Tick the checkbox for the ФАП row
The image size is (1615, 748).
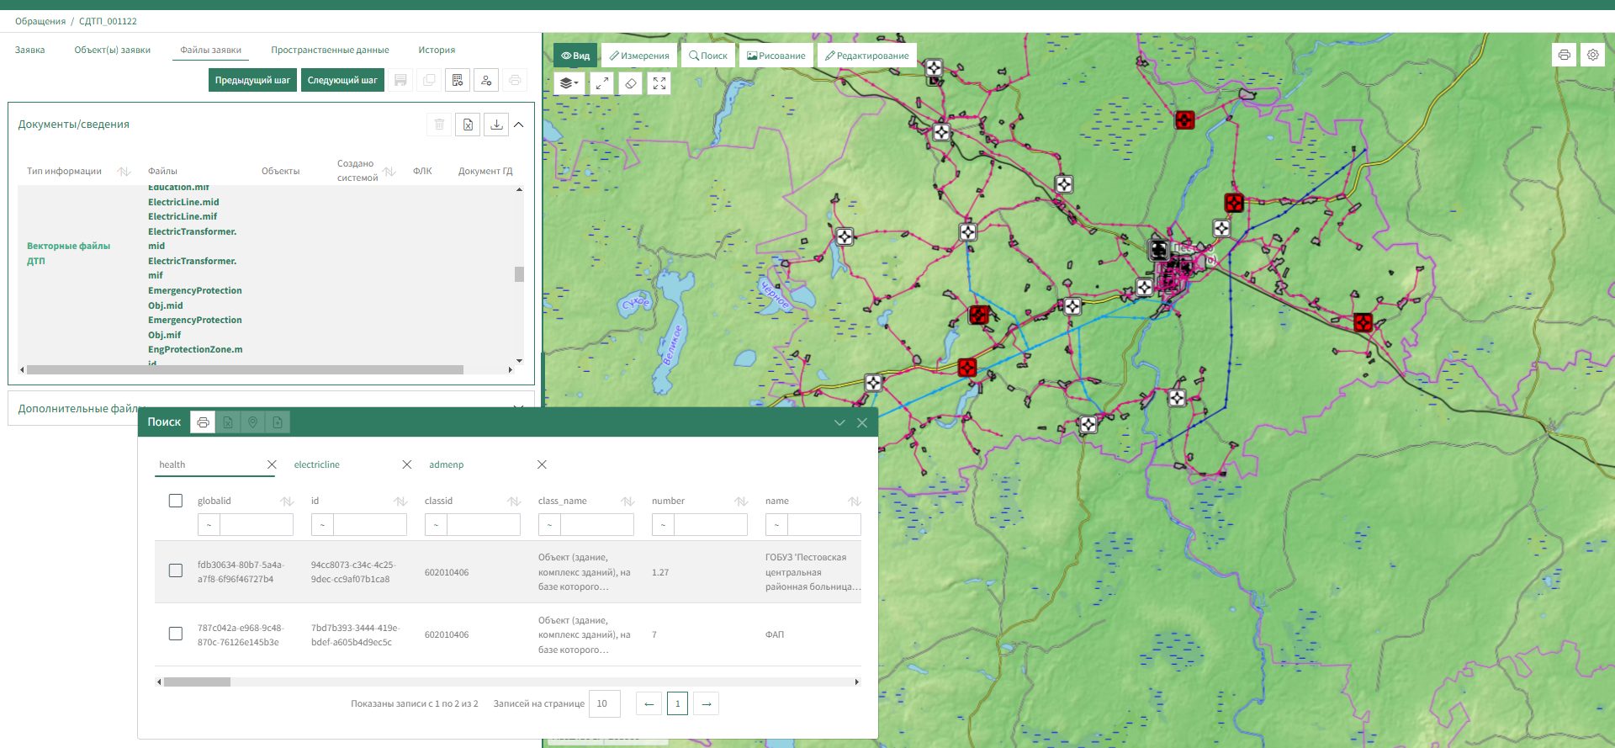(x=176, y=634)
